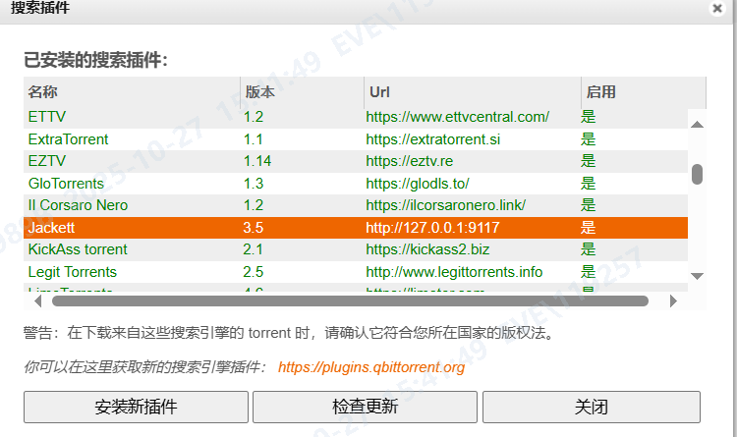The height and width of the screenshot is (437, 737).
Task: Click the 是 enabled cell for Legit Torrents
Action: click(588, 272)
